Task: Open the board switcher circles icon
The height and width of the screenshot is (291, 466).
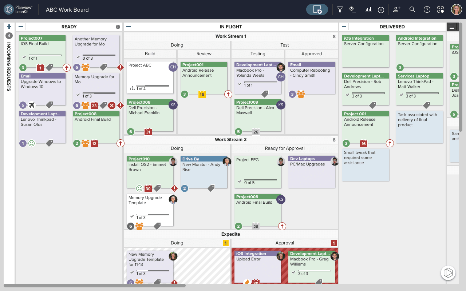Action: coord(441,9)
